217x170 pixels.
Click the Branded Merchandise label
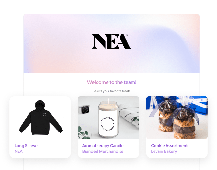tap(103, 151)
